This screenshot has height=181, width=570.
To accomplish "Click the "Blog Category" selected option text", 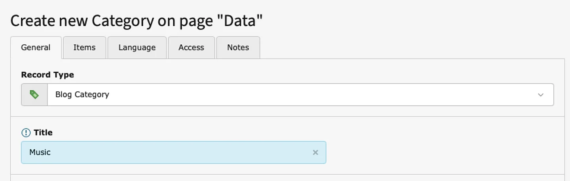I will (x=82, y=94).
